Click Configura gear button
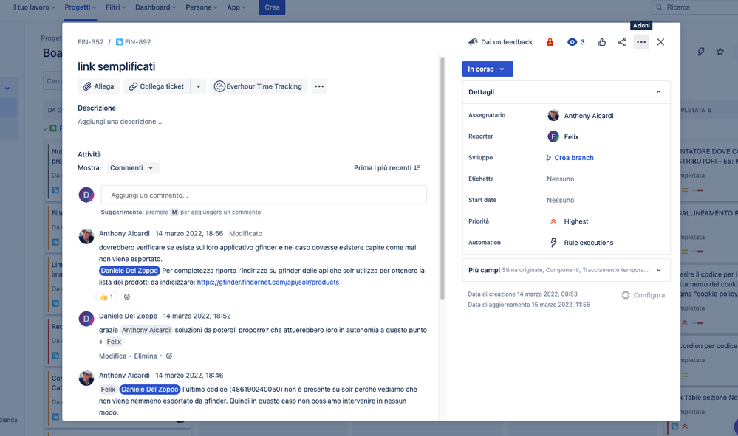Screen dimensions: 738x436 pyautogui.click(x=643, y=295)
